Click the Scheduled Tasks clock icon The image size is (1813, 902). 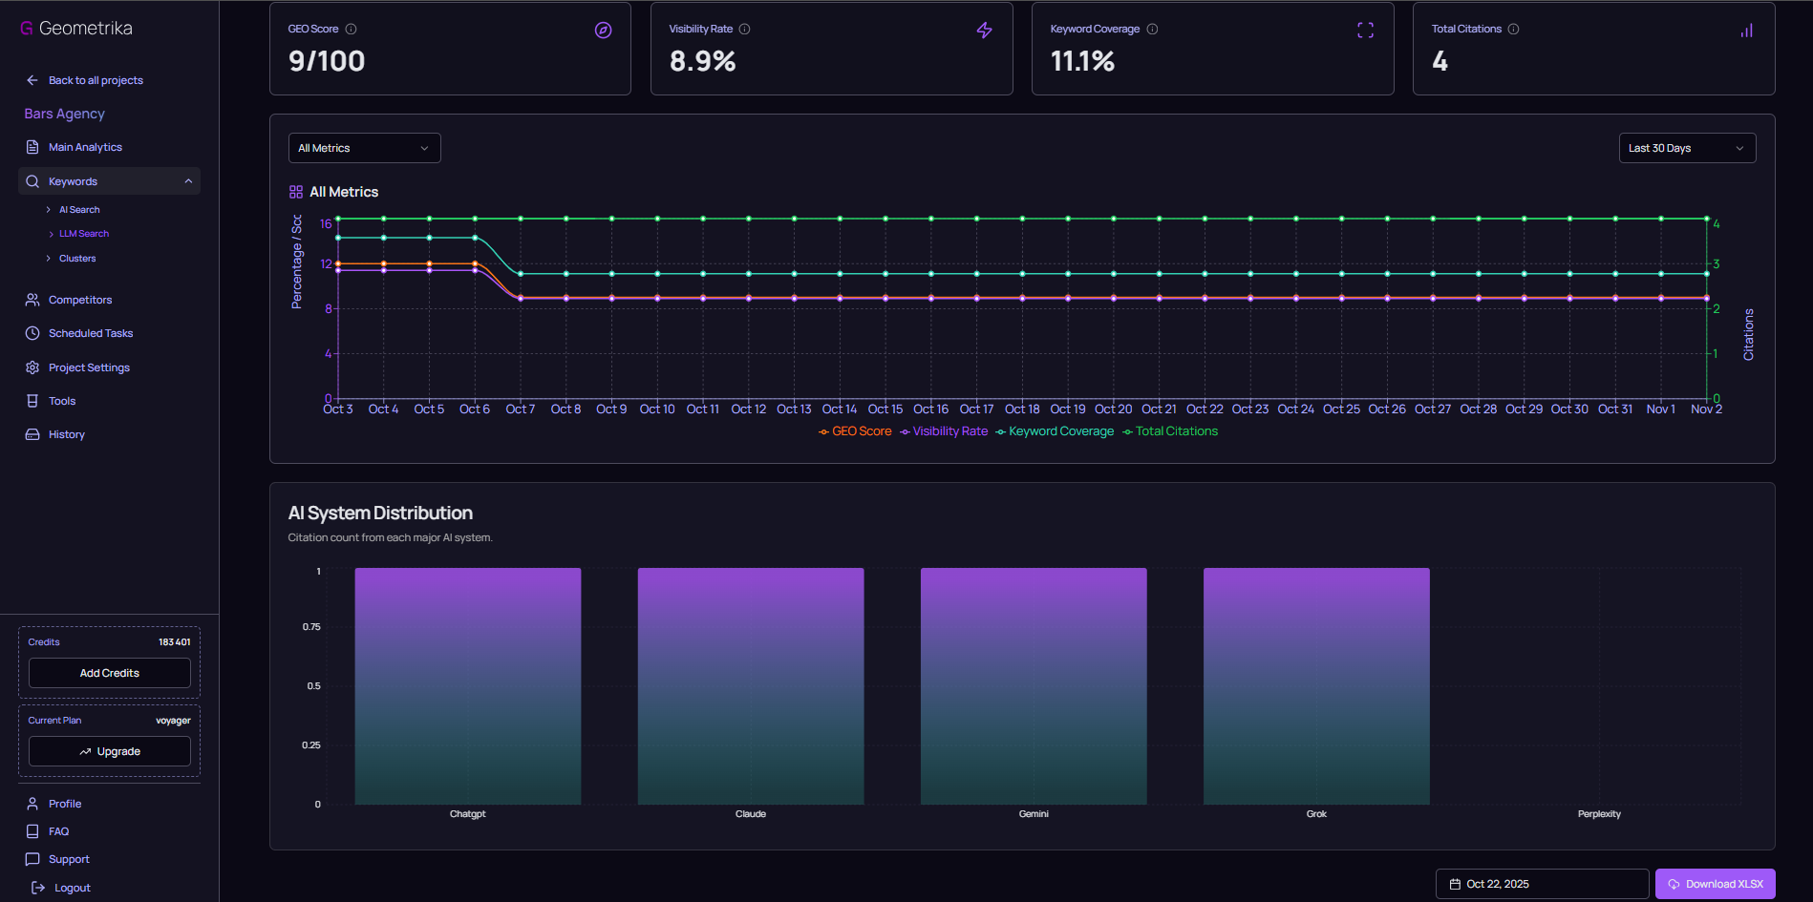coord(32,332)
